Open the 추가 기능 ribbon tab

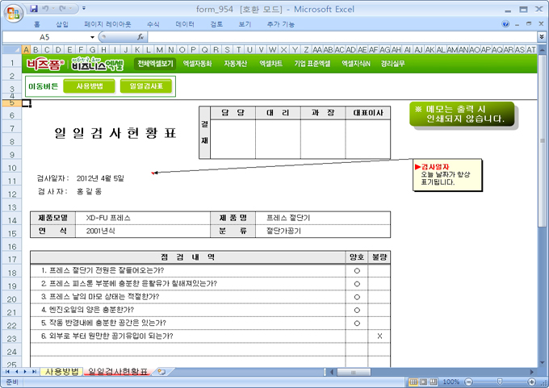click(281, 24)
